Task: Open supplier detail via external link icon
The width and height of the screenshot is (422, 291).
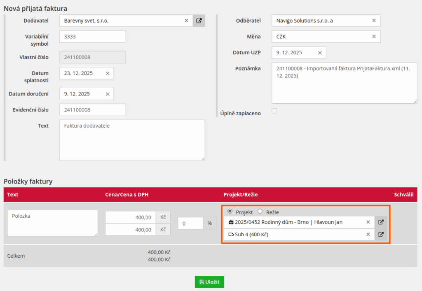Action: [199, 21]
